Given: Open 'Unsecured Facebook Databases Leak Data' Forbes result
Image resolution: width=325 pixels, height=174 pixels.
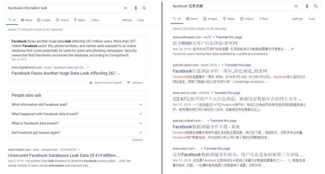Looking at the screenshot, I should coord(64,155).
